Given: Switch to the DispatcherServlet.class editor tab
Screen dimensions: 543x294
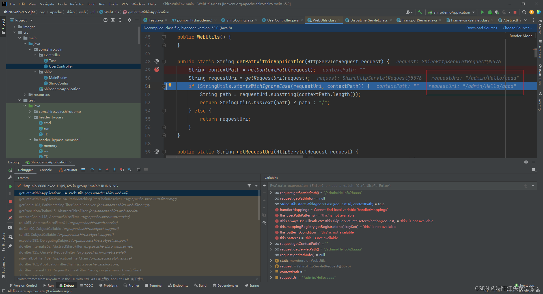Looking at the screenshot, I should pyautogui.click(x=369, y=20).
